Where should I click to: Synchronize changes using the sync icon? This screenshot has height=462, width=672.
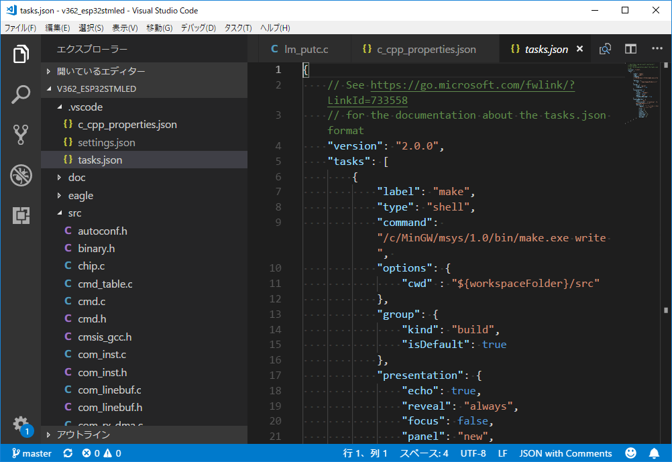point(68,453)
